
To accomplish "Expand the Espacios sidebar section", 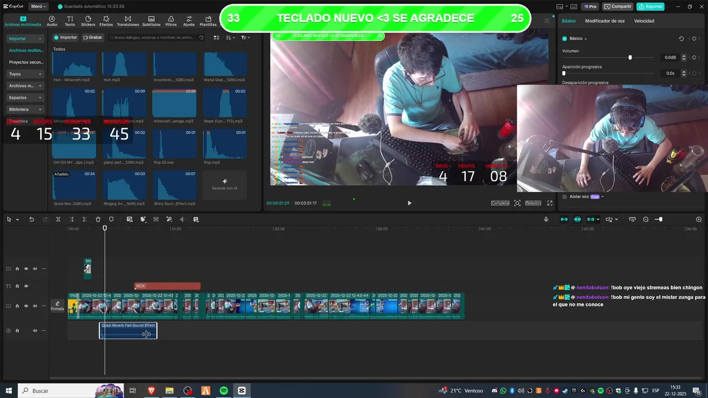I will 40,97.
